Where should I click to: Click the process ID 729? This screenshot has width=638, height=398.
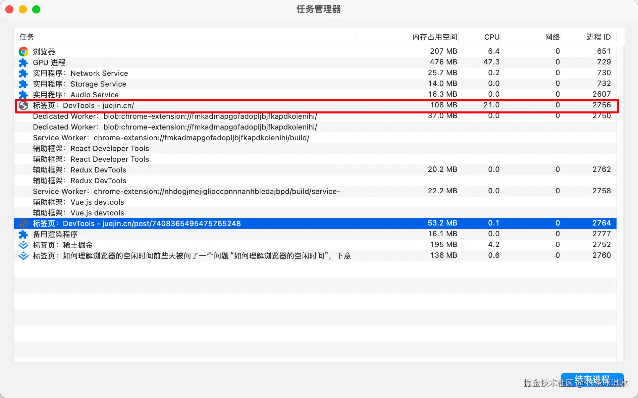pyautogui.click(x=604, y=62)
